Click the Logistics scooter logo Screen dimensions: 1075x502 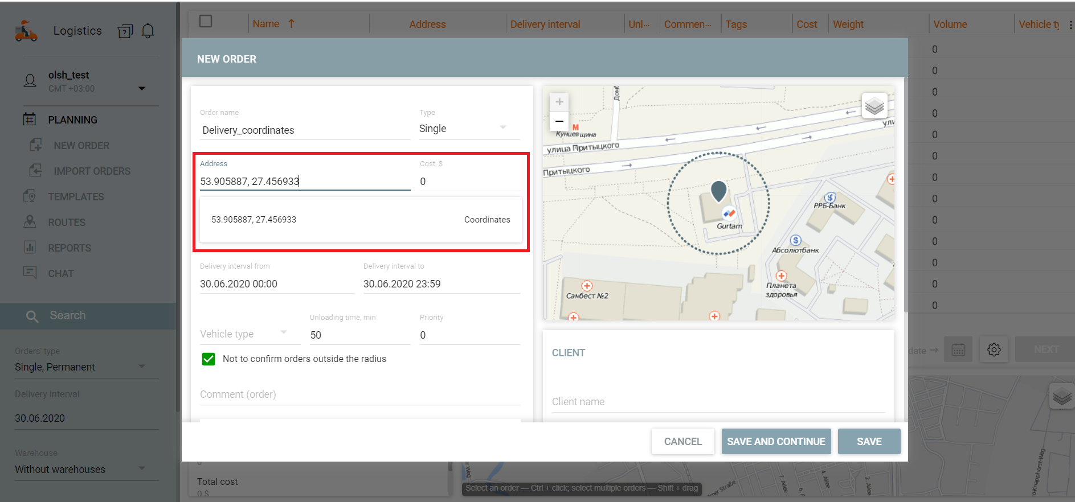pos(26,31)
